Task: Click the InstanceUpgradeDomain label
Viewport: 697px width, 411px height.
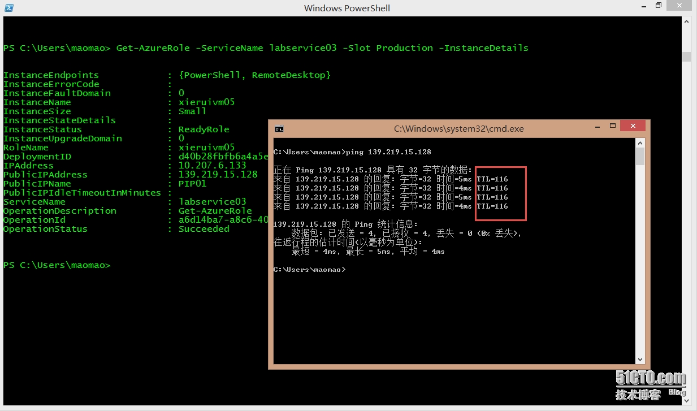Action: [62, 139]
